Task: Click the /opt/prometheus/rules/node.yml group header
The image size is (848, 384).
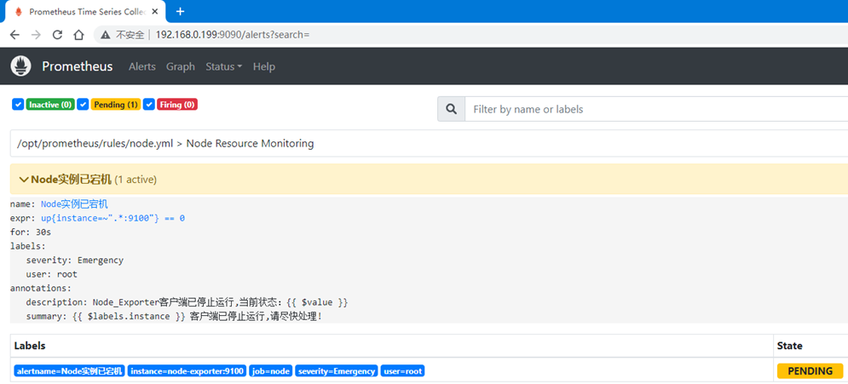Action: pos(429,143)
